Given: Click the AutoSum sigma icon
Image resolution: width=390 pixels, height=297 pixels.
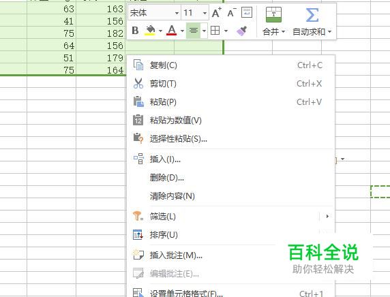Looking at the screenshot, I should point(312,15).
